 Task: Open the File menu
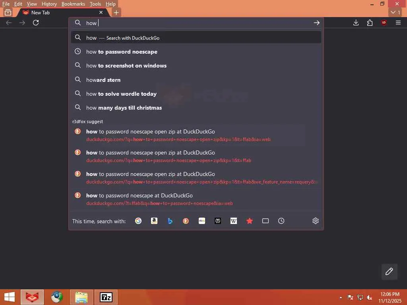[x=6, y=4]
